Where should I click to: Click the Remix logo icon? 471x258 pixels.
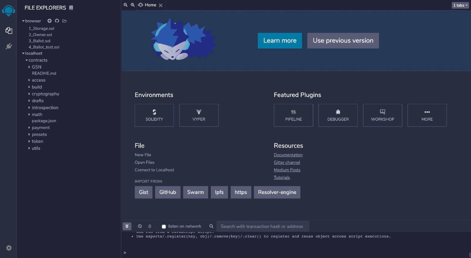(8, 11)
